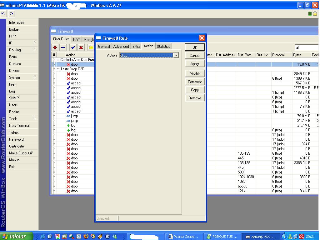Click the yellow comment icon in the Firewall toolbar

[x=91, y=47]
